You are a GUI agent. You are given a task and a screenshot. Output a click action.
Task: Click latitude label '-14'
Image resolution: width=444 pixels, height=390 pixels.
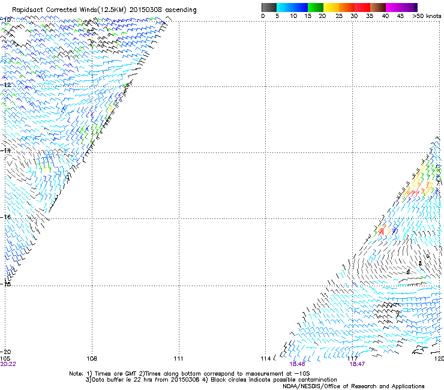(x=5, y=151)
